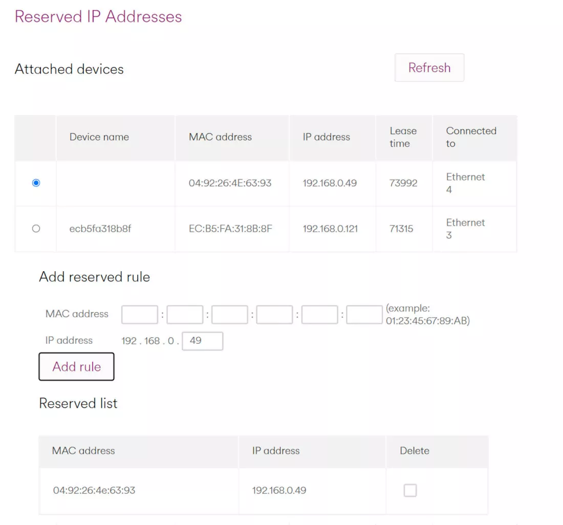Click the Device name column header
This screenshot has width=563, height=525.
(99, 137)
